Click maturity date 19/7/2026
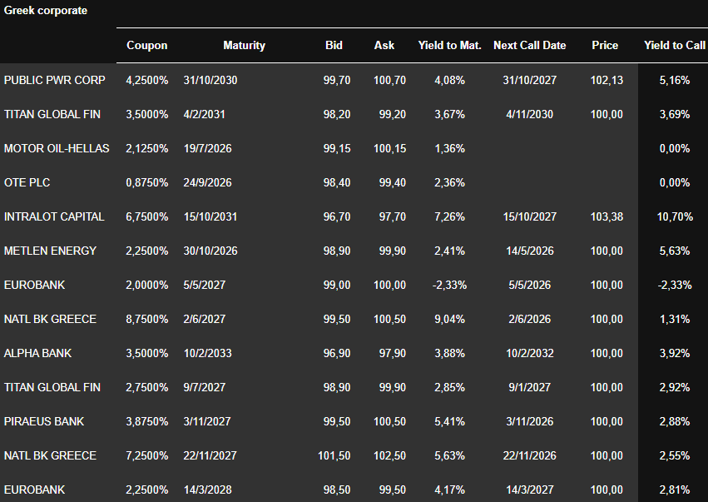708x502 pixels. [208, 148]
